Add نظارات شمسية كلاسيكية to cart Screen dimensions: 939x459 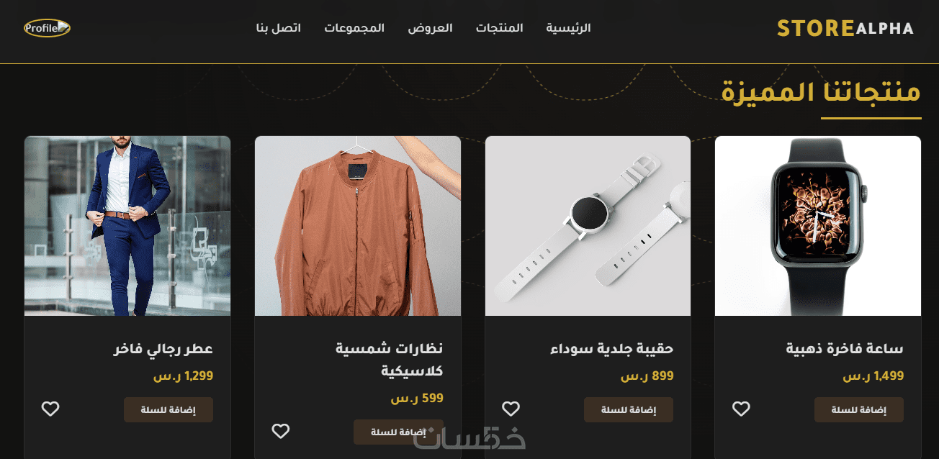coord(398,432)
